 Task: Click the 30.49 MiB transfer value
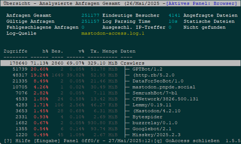tap(104, 87)
